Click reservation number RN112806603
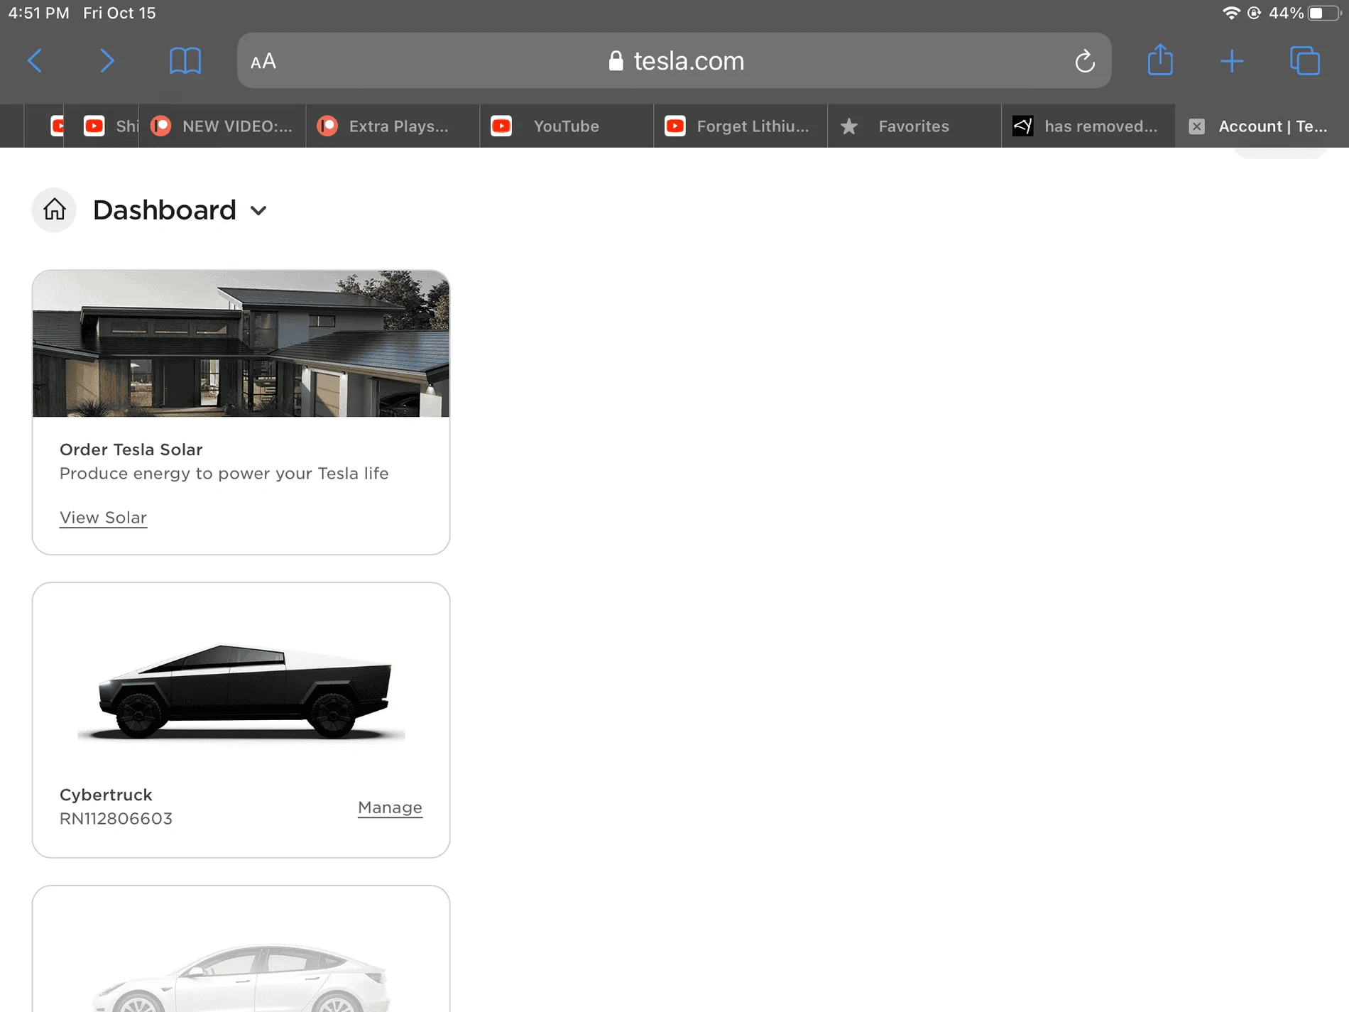This screenshot has width=1349, height=1012. [x=116, y=819]
